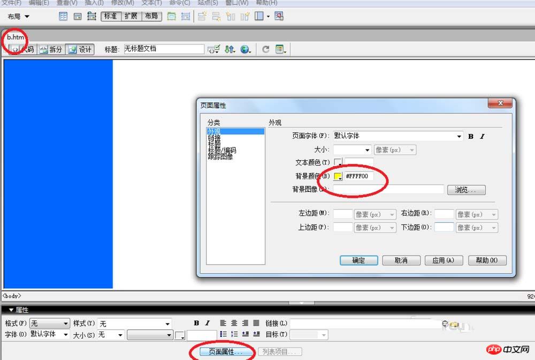Screen dimensions: 535x360
Task: Click the Align Left icon in the properties panel
Action: [x=223, y=323]
